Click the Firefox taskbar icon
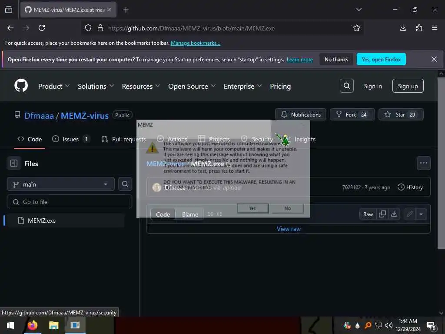 32,325
